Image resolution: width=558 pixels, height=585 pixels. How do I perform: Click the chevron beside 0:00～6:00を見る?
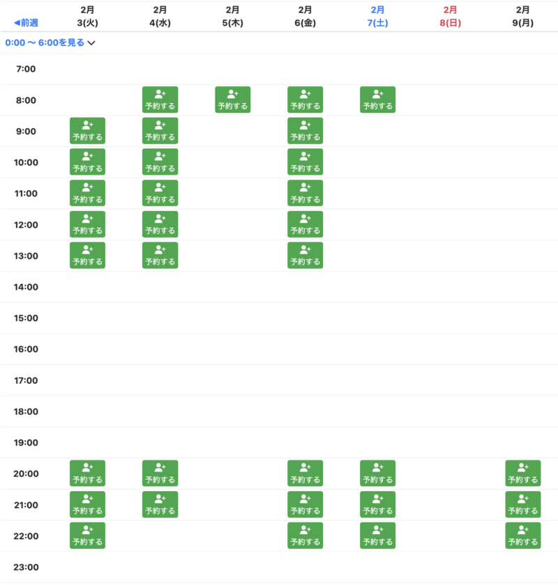tap(91, 43)
